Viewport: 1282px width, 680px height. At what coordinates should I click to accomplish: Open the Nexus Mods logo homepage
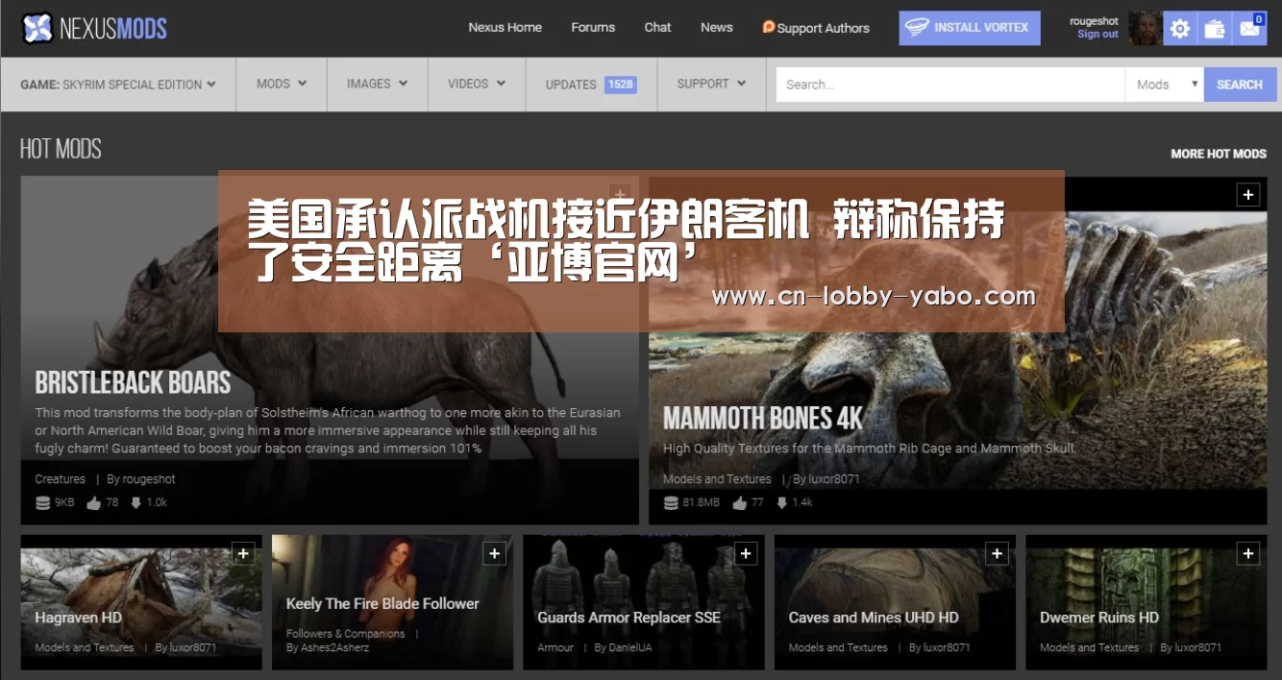pos(94,28)
